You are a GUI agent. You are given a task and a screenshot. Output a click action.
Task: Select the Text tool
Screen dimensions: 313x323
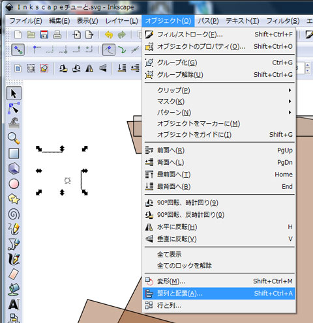click(14, 304)
